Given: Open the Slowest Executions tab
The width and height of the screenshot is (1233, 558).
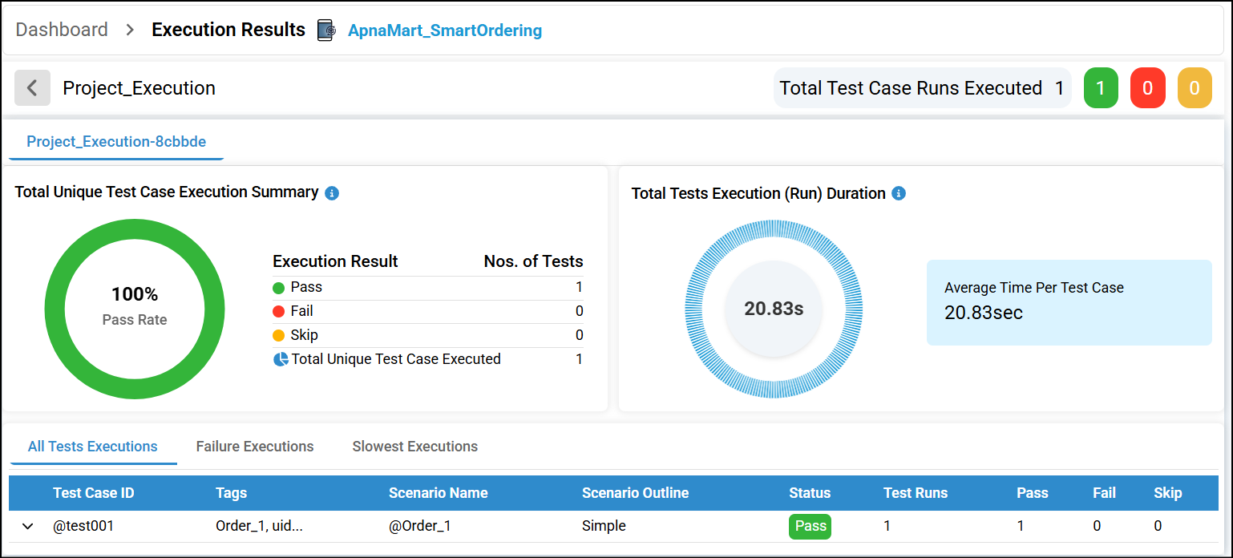Looking at the screenshot, I should point(414,447).
